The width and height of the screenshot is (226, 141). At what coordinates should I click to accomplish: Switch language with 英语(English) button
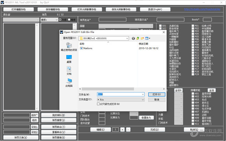coord(155,9)
